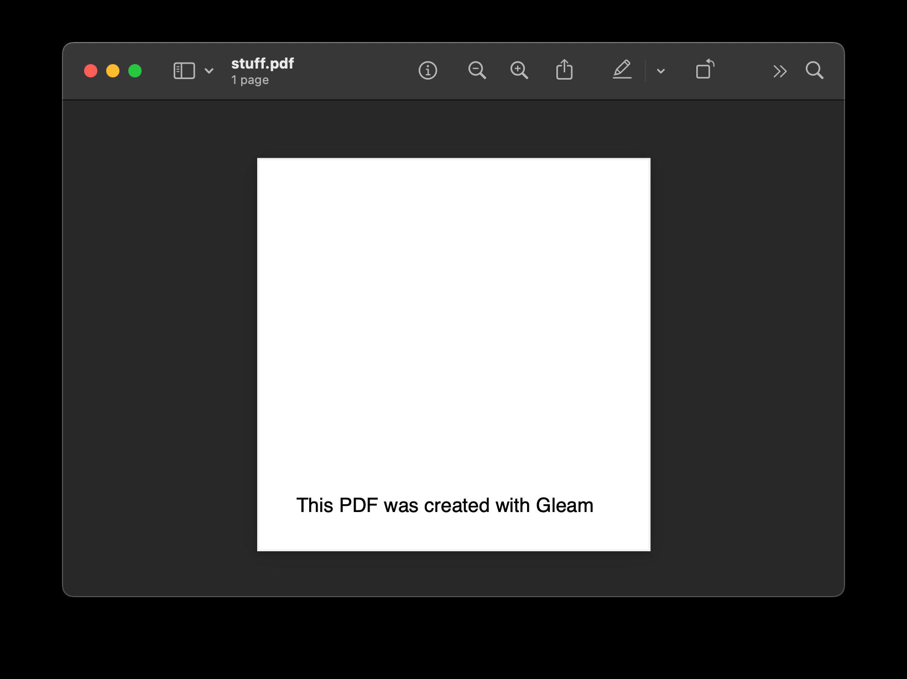Open the document info inspector

[428, 71]
